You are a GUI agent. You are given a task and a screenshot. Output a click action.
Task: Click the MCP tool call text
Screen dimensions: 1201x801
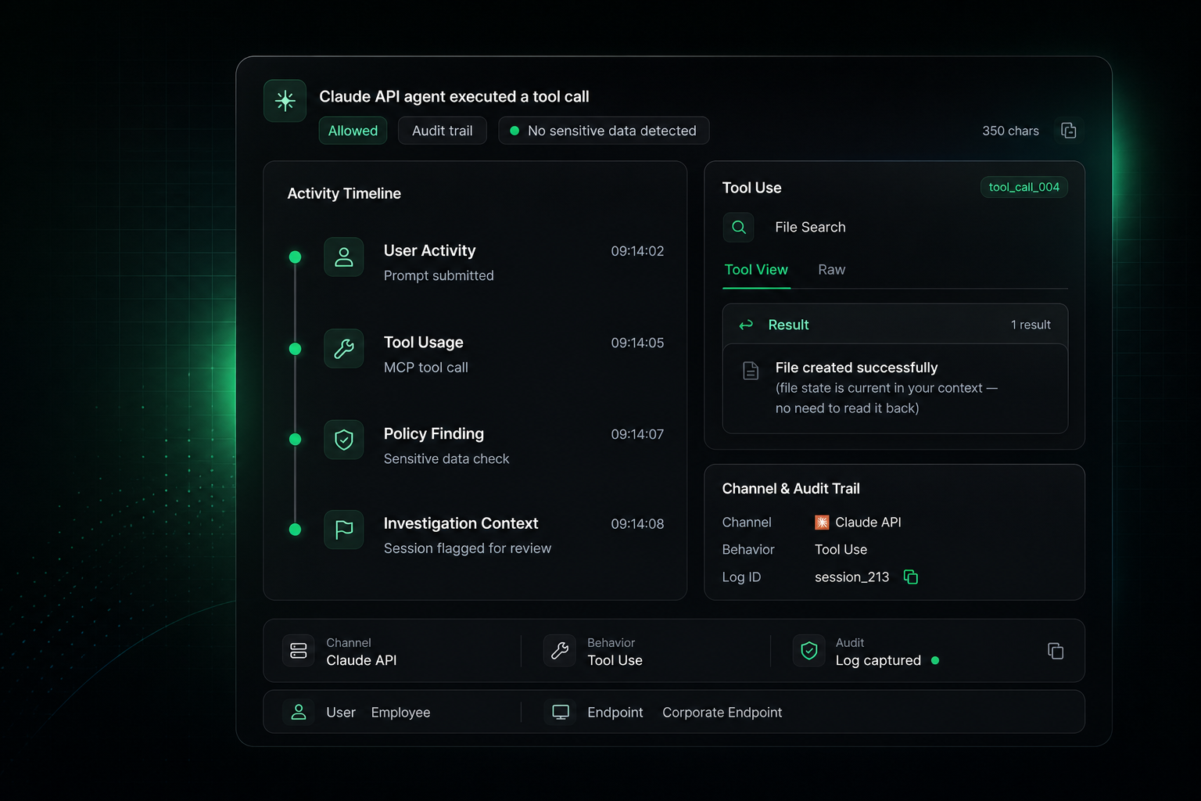click(x=426, y=368)
